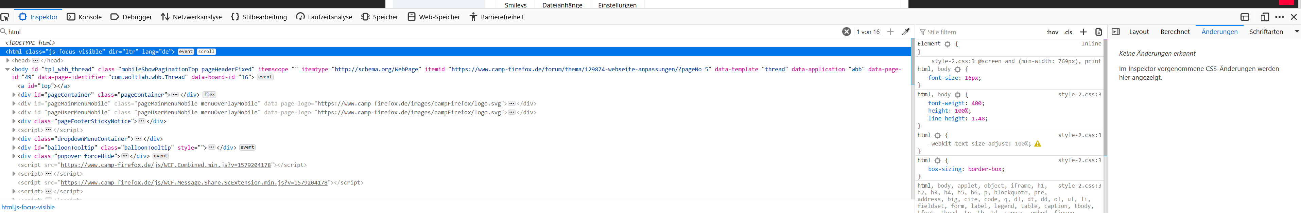1301x213 pixels.
Task: Open WCF.Message.Share.ScExtension.min.js link
Action: (194, 183)
